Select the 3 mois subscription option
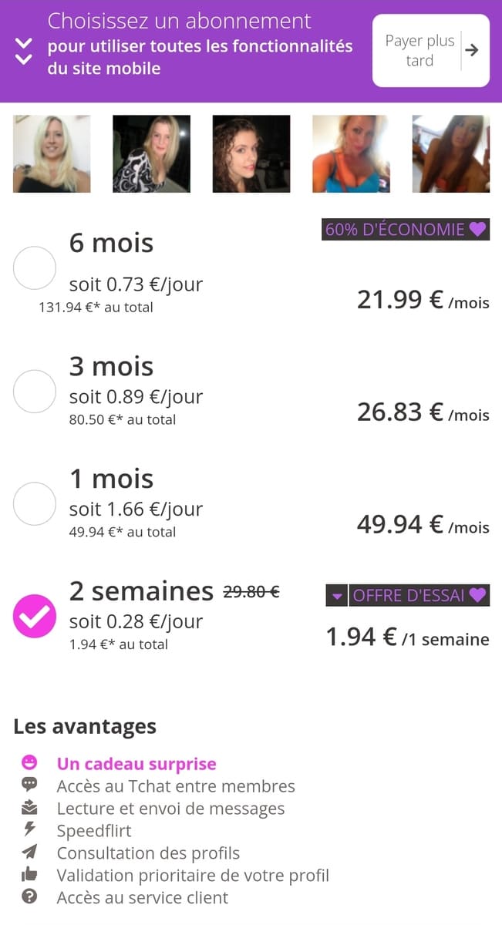 point(34,391)
